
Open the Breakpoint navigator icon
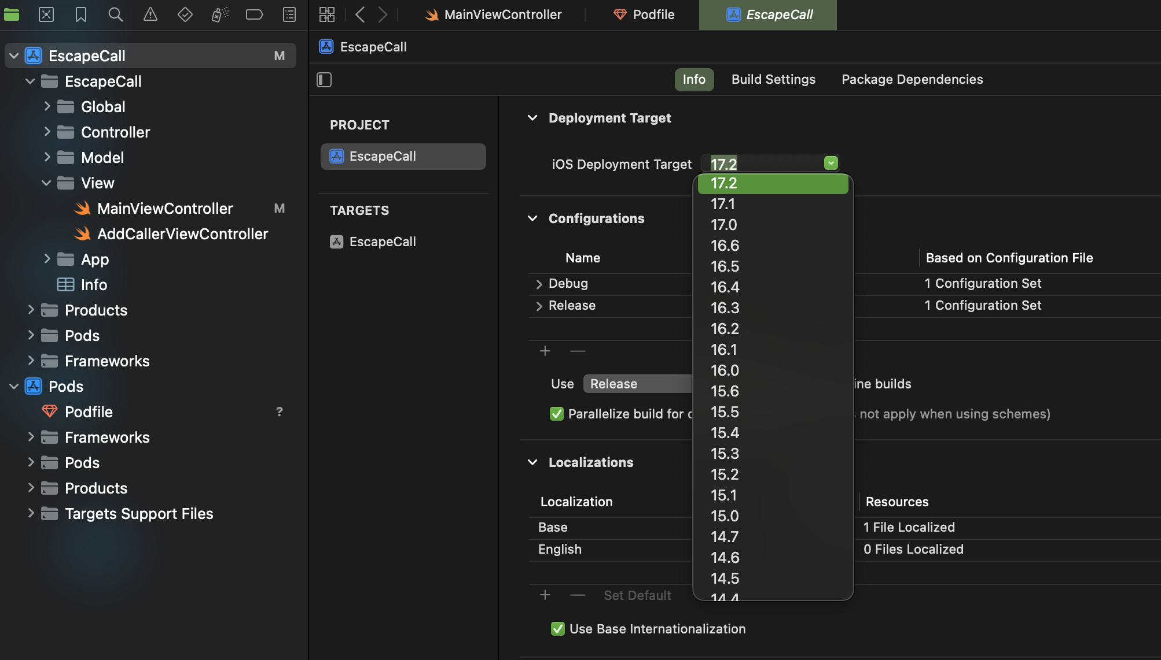(x=254, y=14)
